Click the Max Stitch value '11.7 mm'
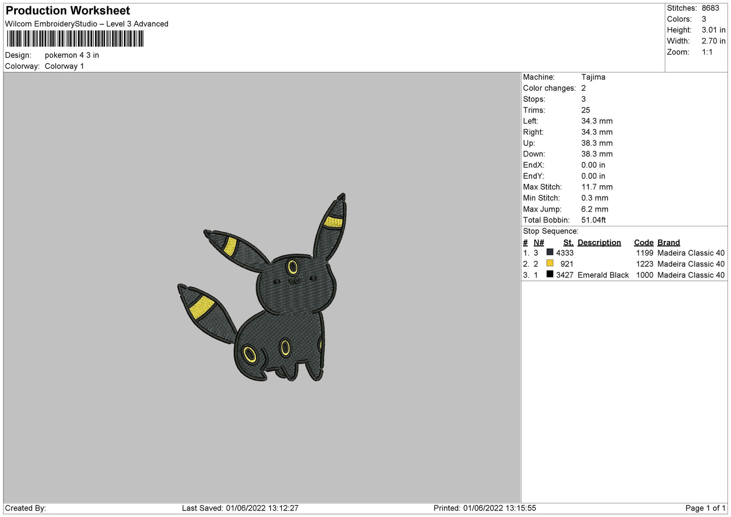The image size is (731, 517). [x=597, y=187]
